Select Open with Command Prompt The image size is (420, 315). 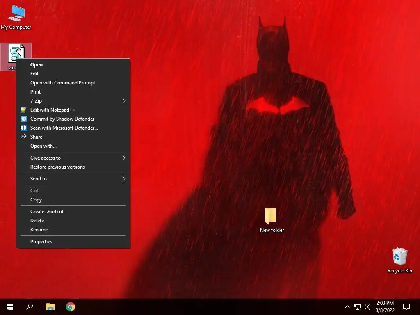(73, 83)
